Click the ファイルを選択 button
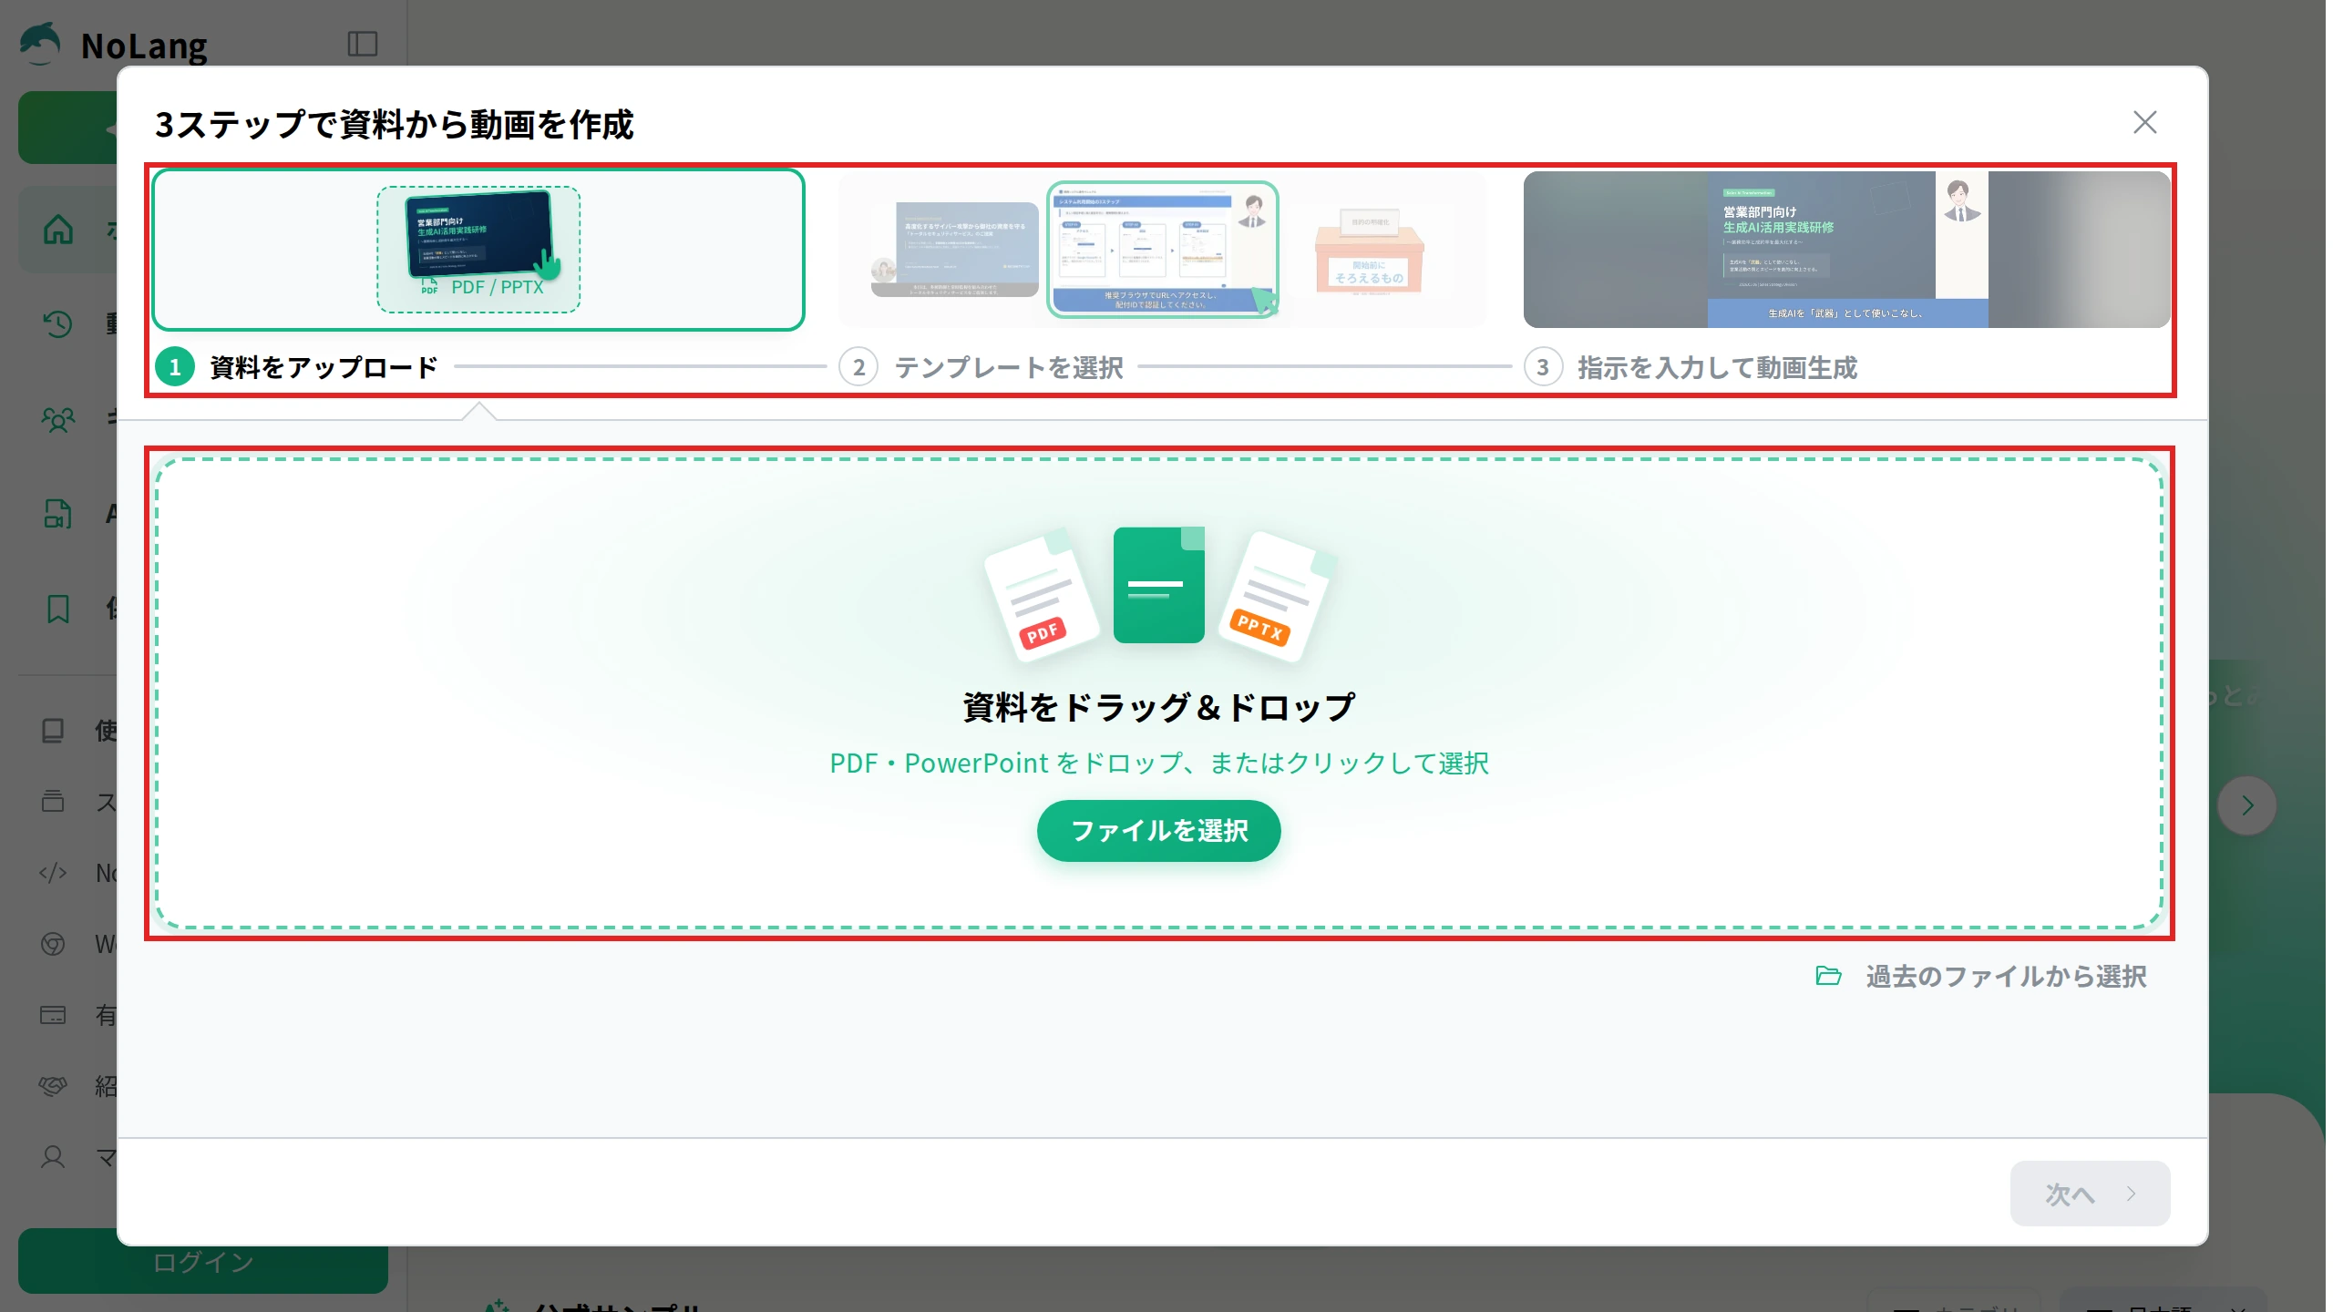This screenshot has width=2333, height=1312. coord(1158,830)
